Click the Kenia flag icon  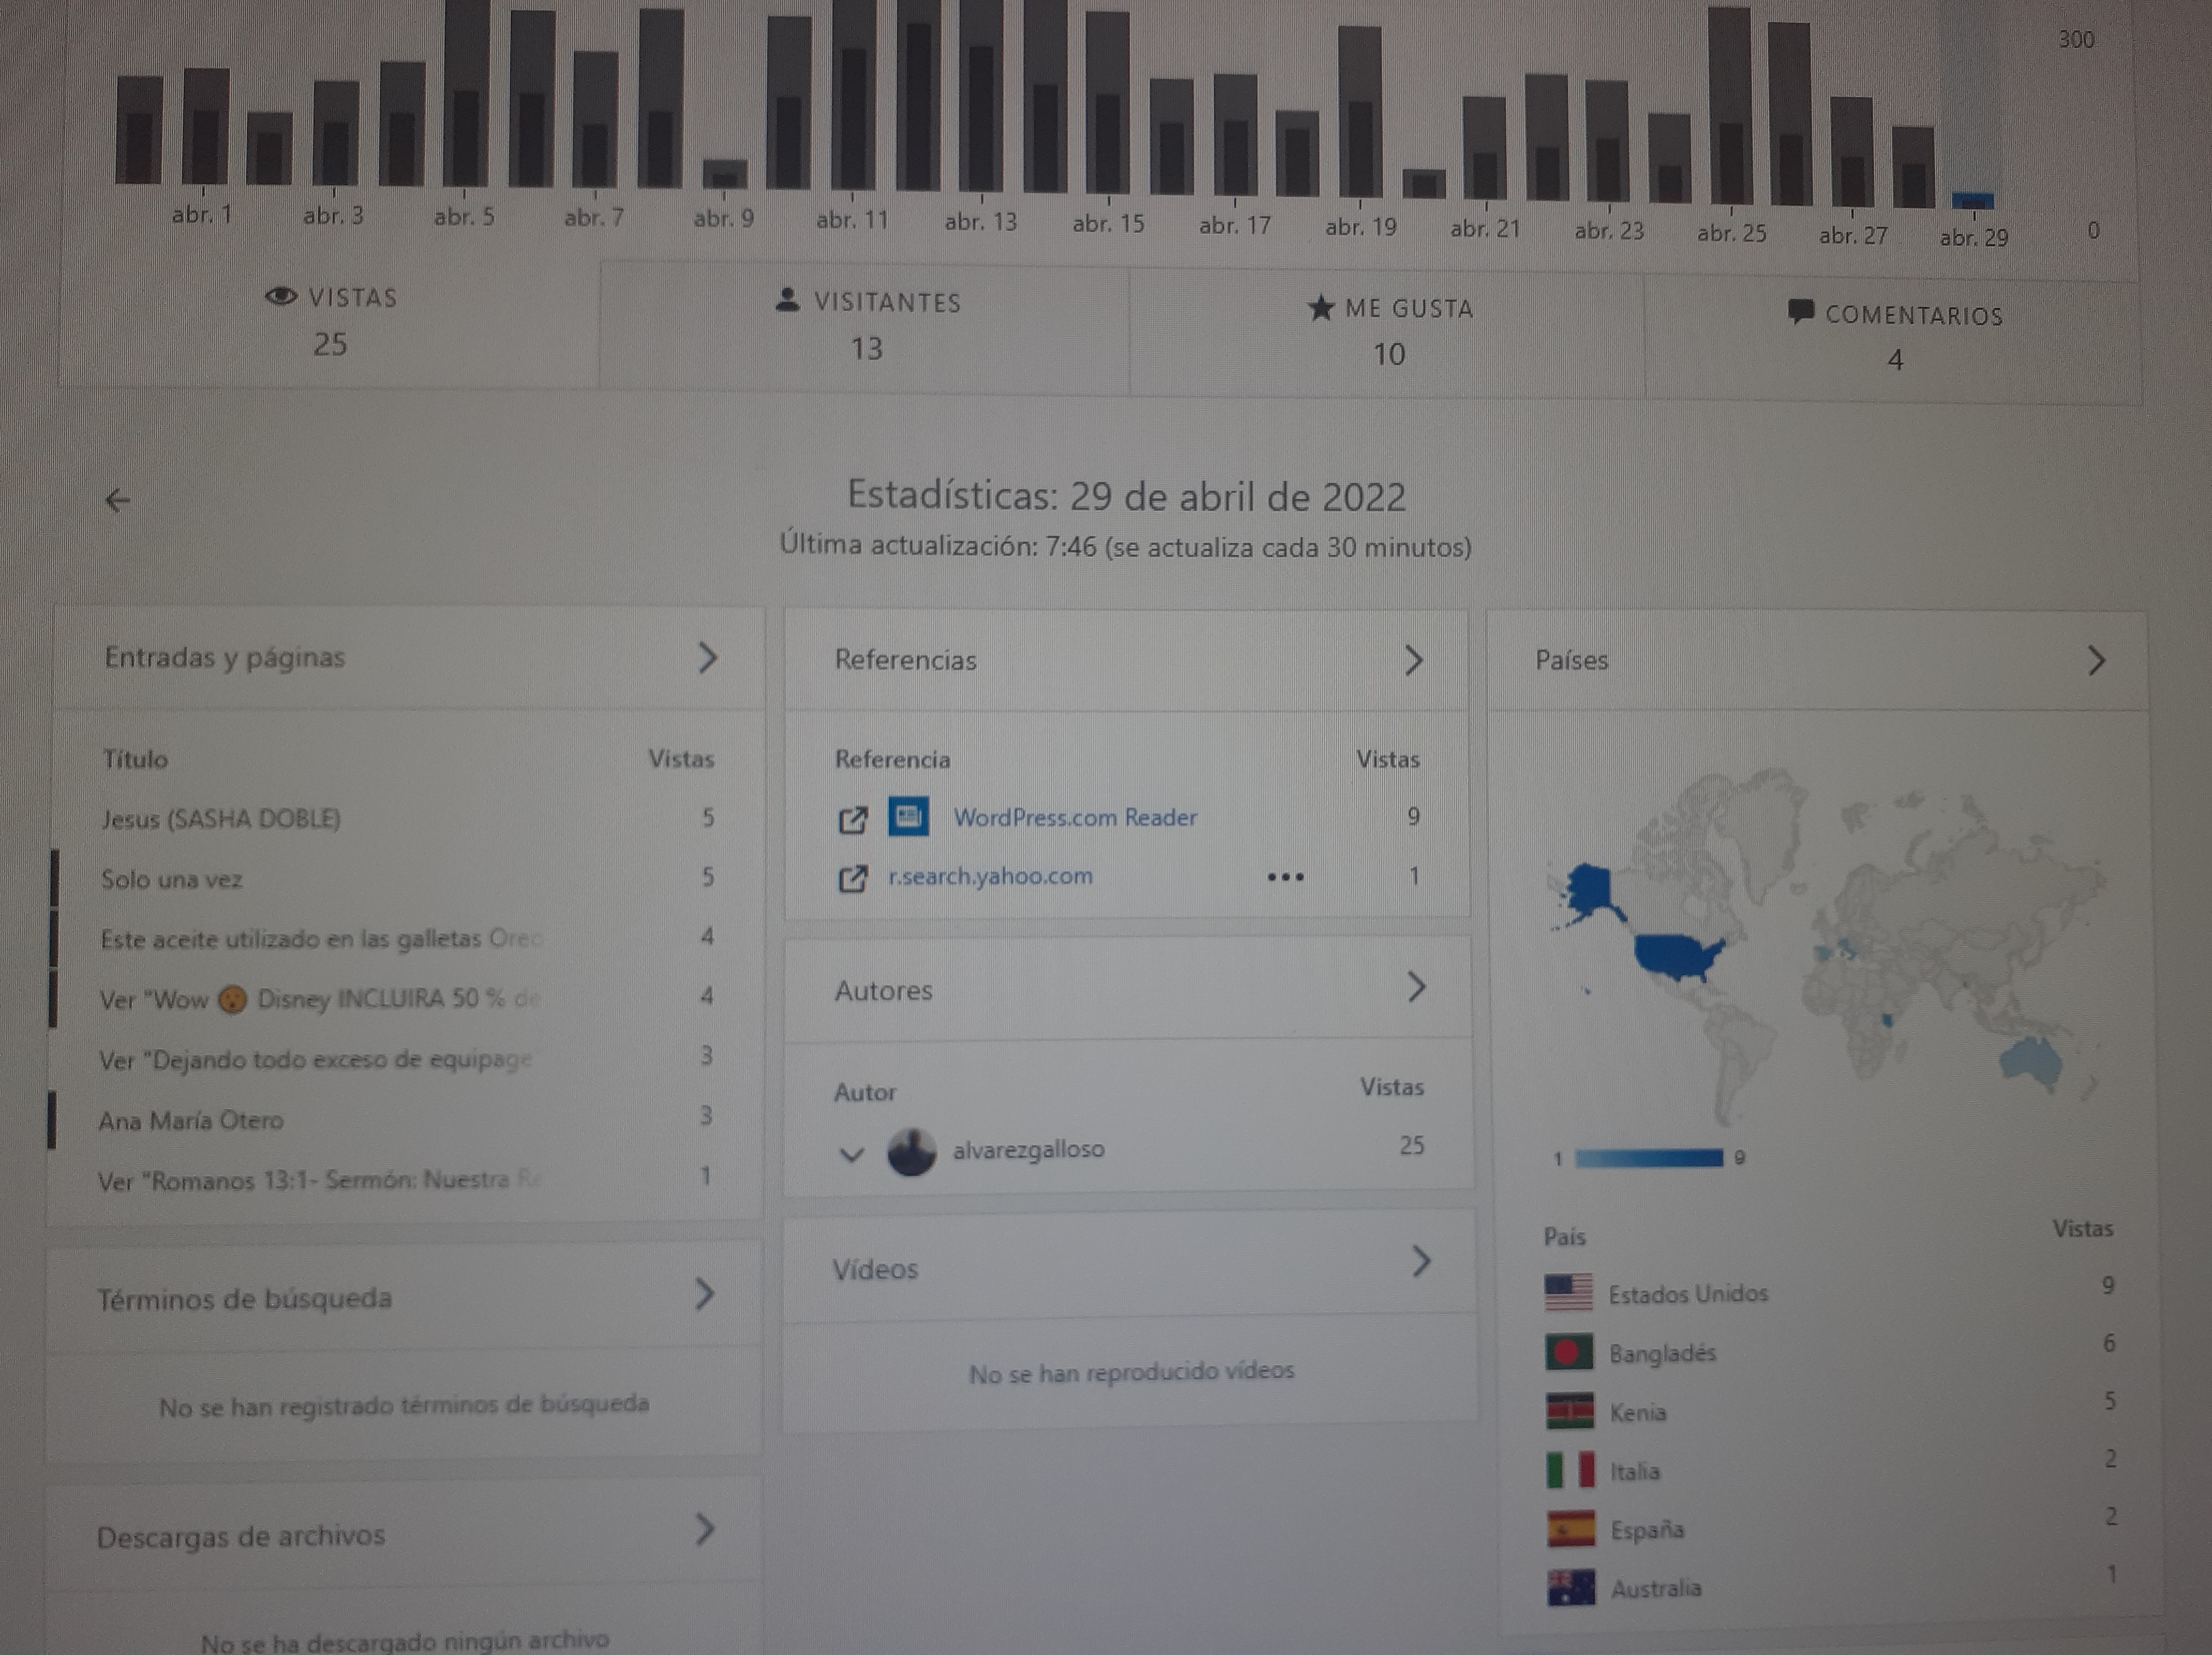pyautogui.click(x=1569, y=1411)
